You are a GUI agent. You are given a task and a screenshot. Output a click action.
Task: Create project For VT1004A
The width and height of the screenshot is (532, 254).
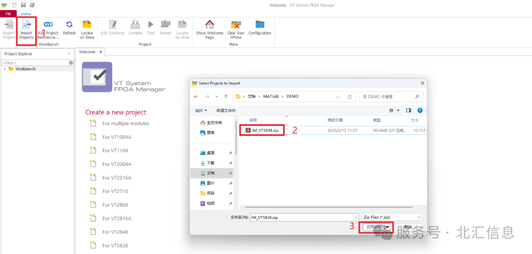pos(116,137)
